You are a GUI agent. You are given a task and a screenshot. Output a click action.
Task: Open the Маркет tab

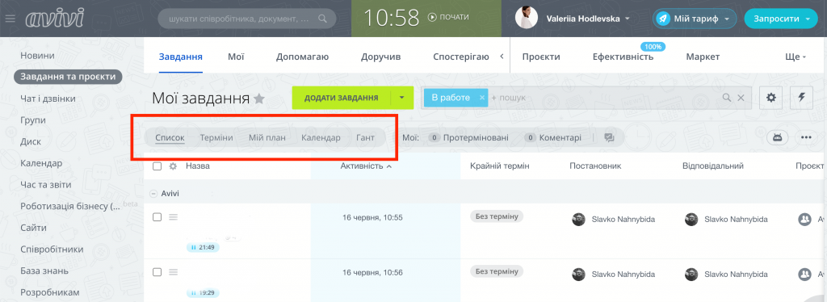[703, 57]
